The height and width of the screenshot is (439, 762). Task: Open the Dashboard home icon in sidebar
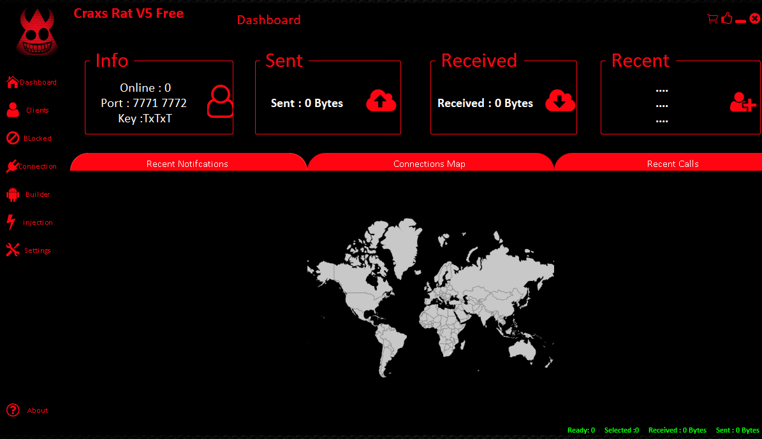(x=13, y=82)
